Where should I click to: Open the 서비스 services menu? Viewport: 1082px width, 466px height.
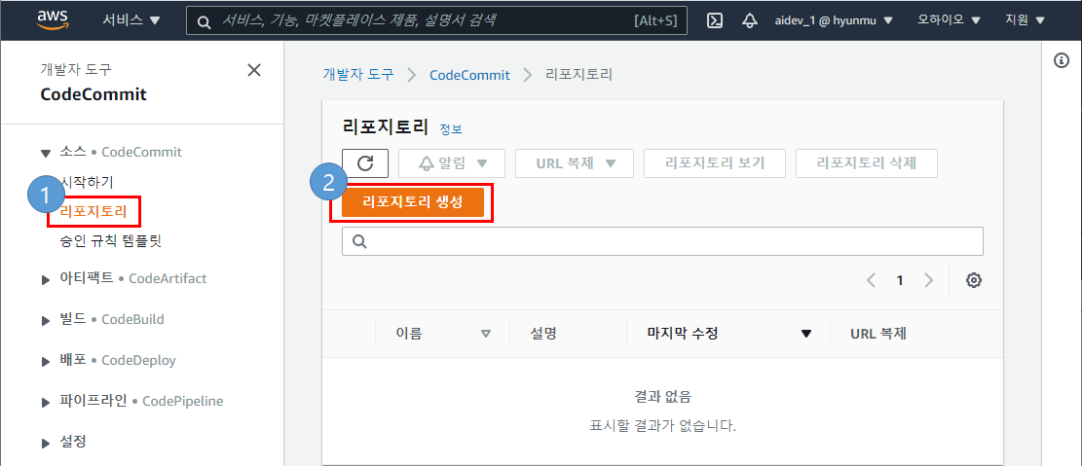point(131,20)
